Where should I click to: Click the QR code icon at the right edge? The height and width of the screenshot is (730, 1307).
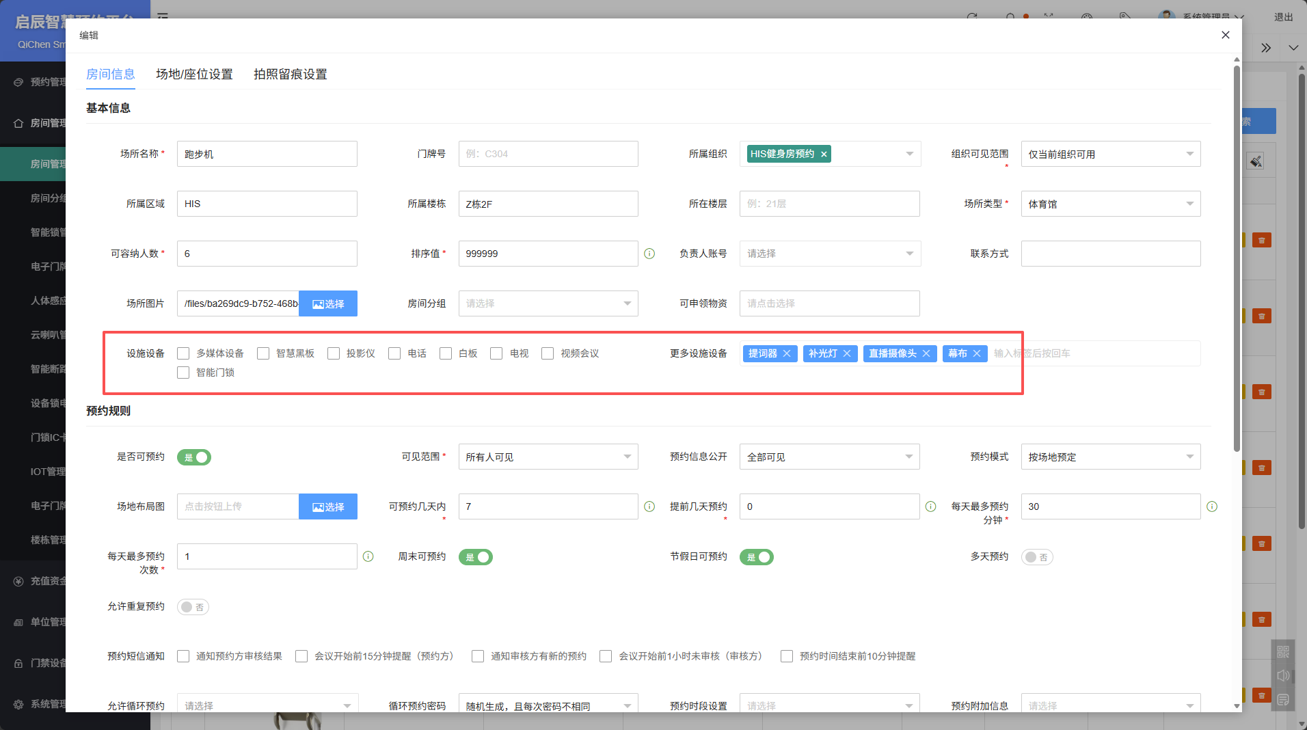1283,651
